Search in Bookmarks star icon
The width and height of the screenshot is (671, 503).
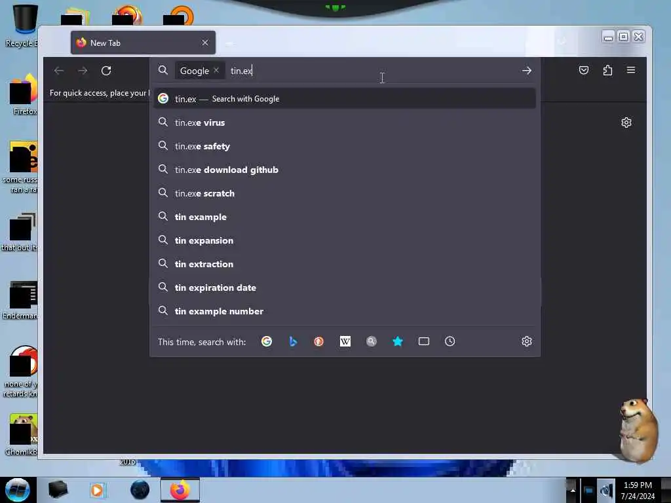coord(398,341)
